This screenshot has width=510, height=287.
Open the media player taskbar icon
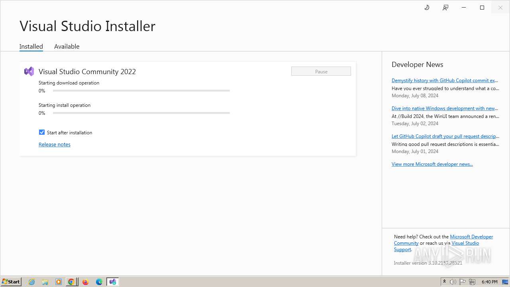(59, 282)
